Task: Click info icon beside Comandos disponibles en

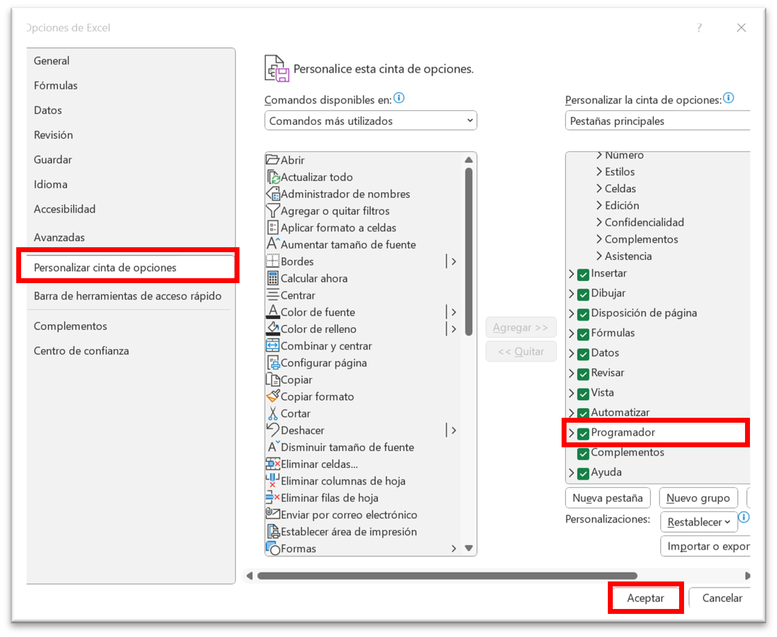Action: pyautogui.click(x=399, y=98)
